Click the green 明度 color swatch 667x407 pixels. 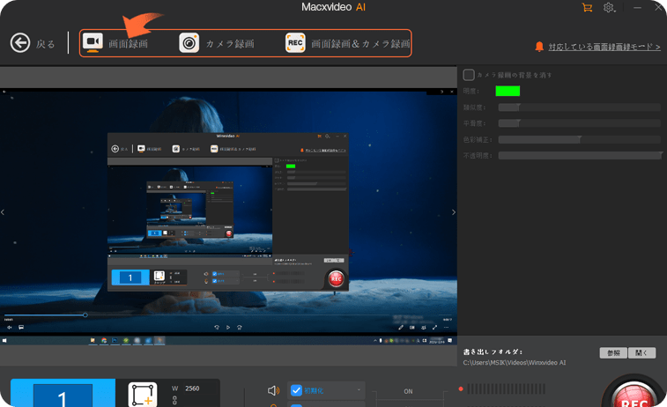(508, 91)
